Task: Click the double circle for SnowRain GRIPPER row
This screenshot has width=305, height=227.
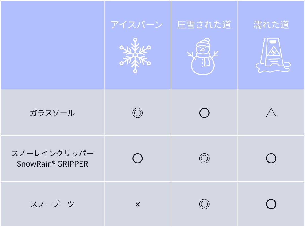Action: pyautogui.click(x=204, y=158)
